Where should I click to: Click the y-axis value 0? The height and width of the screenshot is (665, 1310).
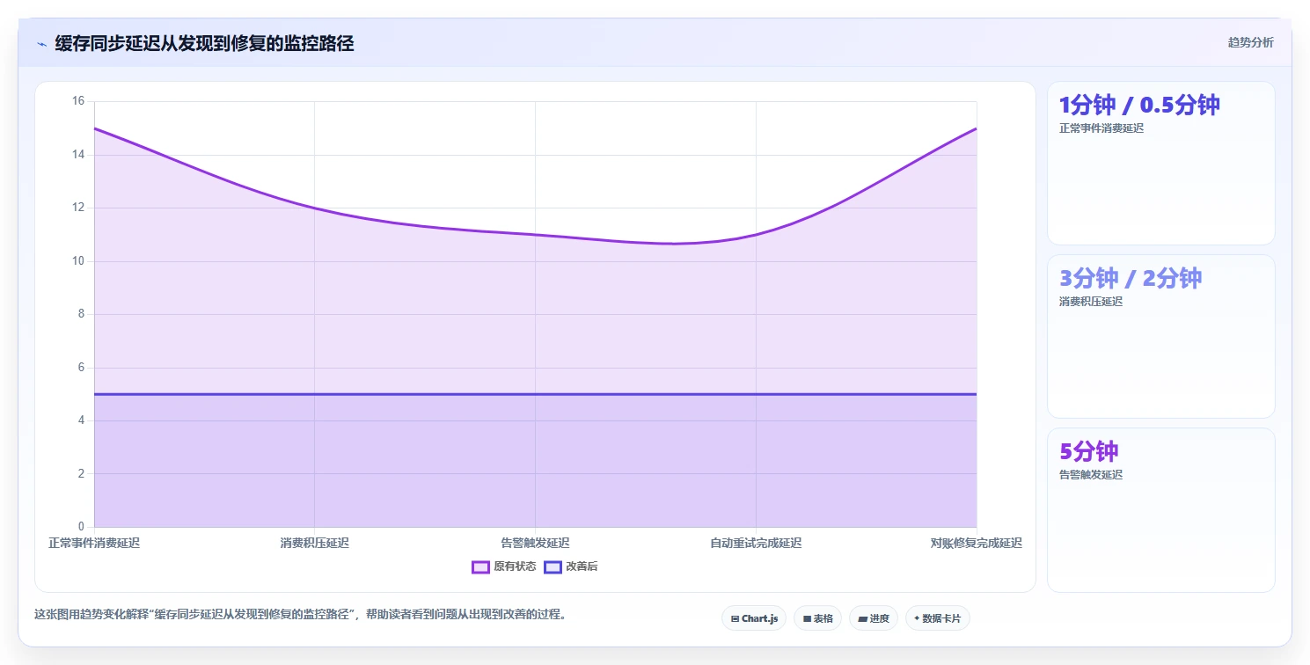click(x=81, y=527)
